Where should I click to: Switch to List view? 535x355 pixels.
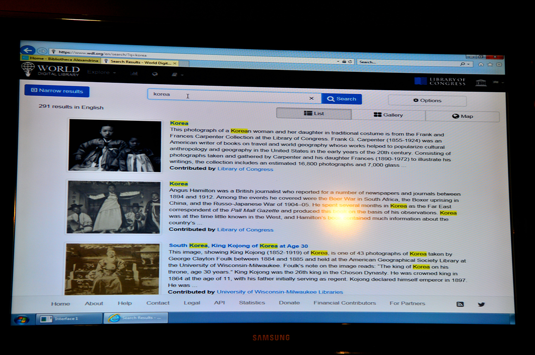tap(314, 113)
